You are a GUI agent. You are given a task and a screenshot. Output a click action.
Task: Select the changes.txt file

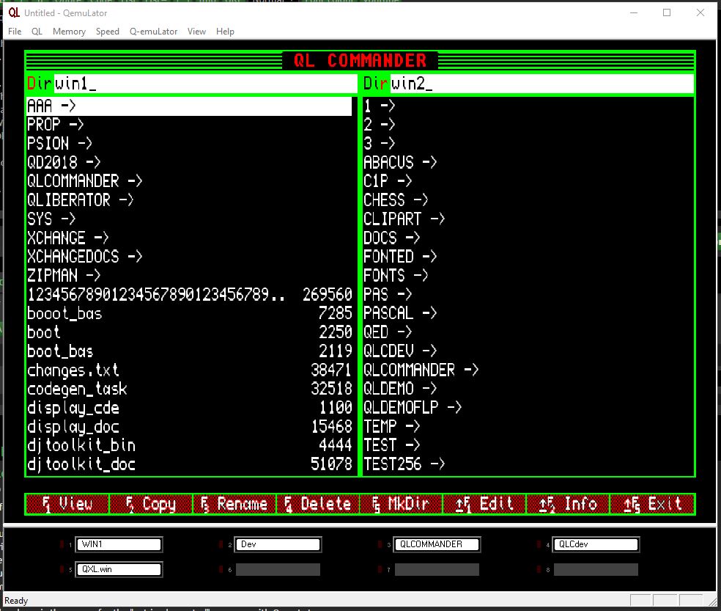pos(189,370)
